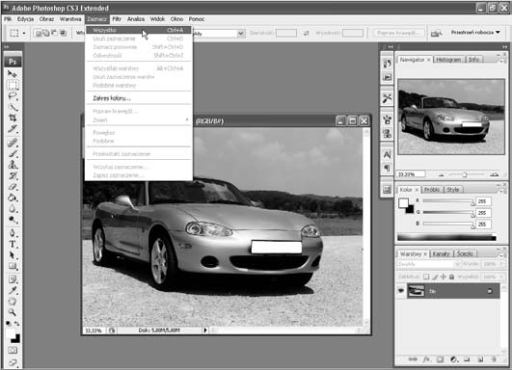The height and width of the screenshot is (370, 512).
Task: Open the Filtr menu
Action: coord(117,19)
